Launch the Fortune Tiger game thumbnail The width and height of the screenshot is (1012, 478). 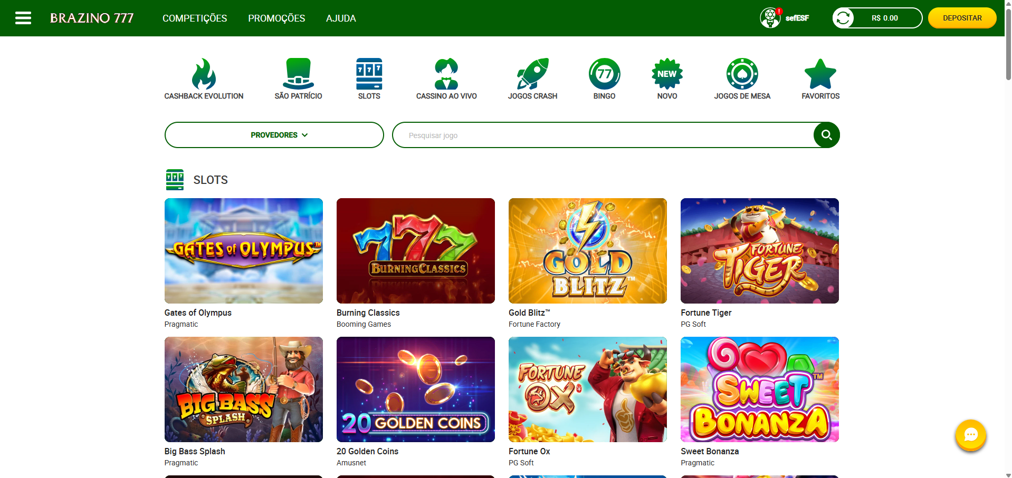(759, 250)
